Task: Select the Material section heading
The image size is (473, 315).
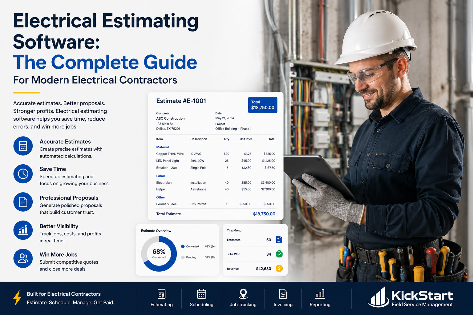Action: (163, 147)
